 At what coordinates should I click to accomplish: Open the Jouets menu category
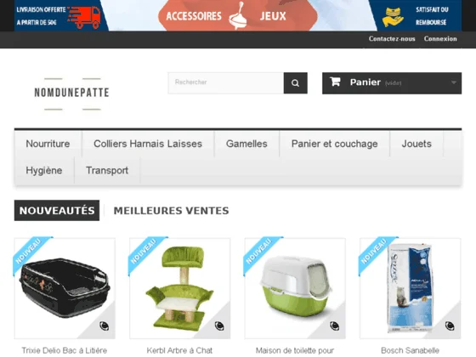click(x=416, y=144)
